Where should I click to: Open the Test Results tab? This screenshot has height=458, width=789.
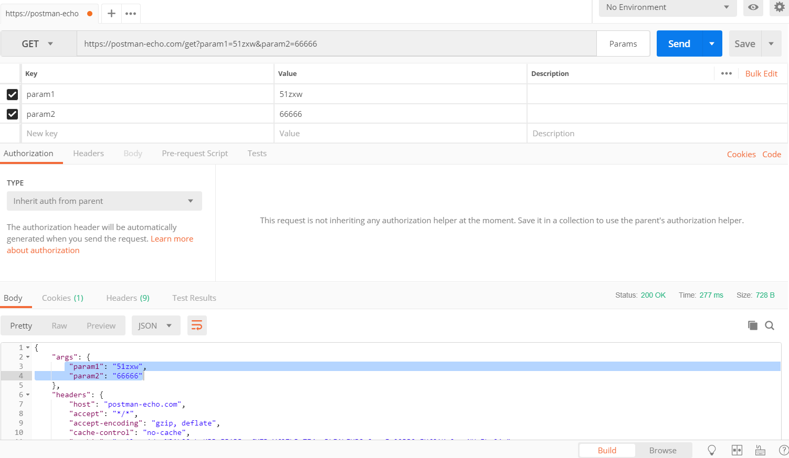point(194,298)
